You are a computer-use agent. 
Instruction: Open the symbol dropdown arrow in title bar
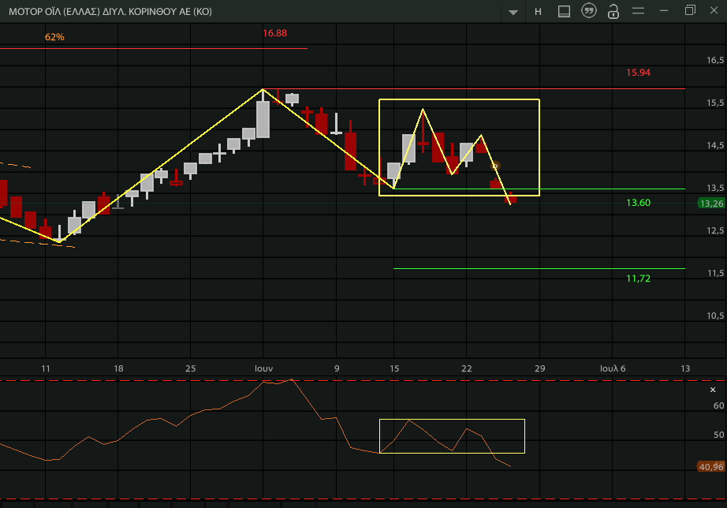(x=513, y=12)
